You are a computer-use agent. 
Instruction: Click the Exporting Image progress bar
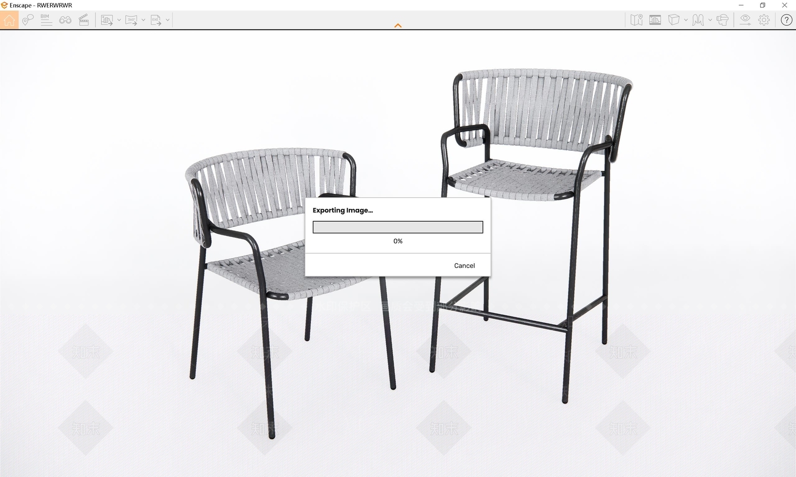click(398, 227)
